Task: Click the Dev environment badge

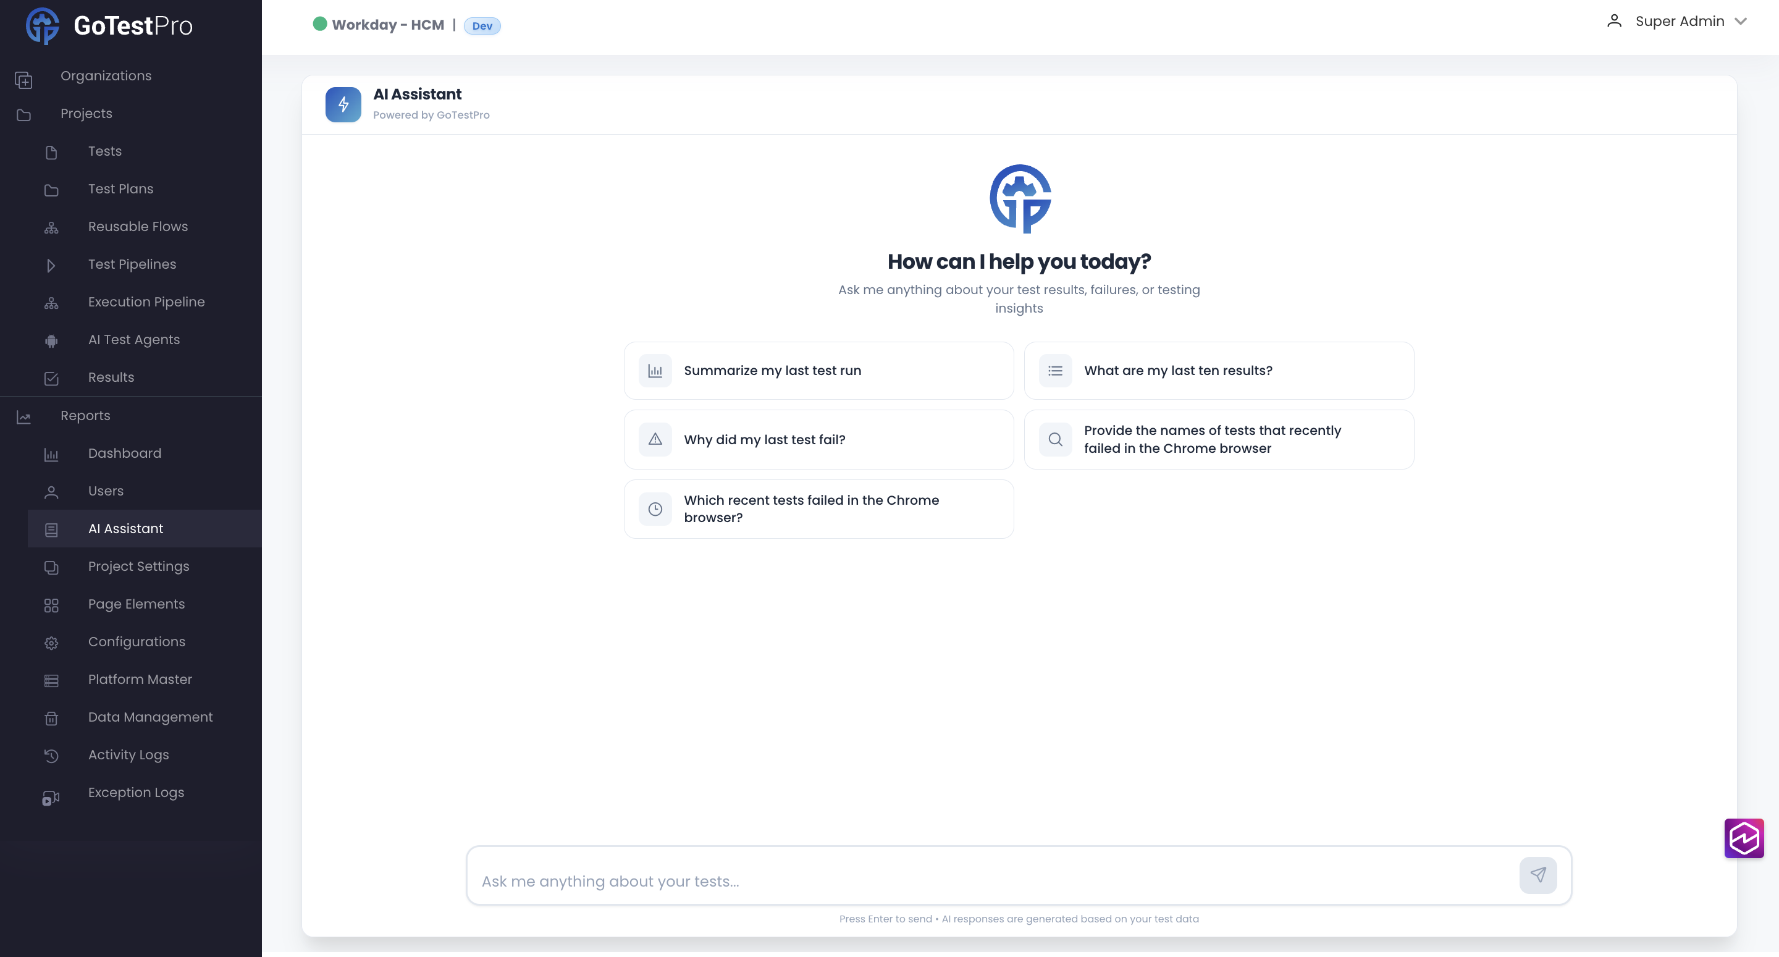Action: pyautogui.click(x=482, y=26)
